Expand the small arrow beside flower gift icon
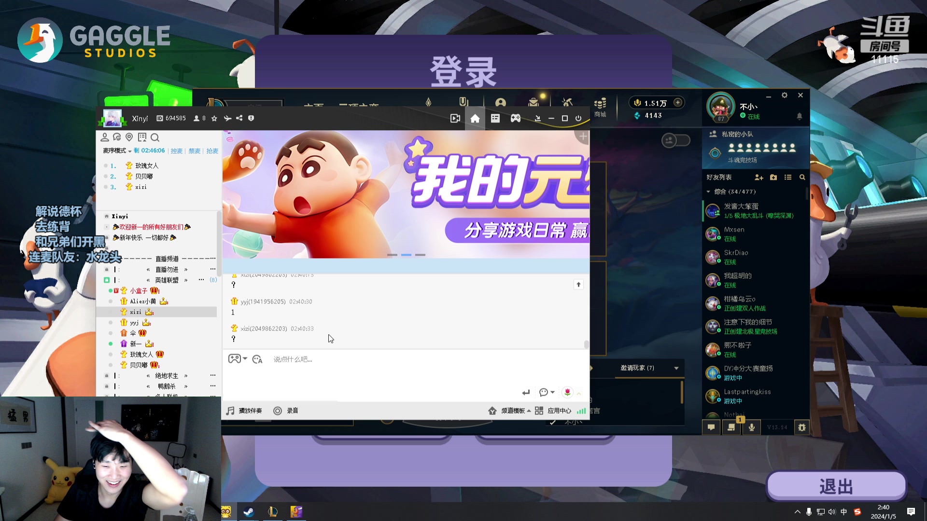Image resolution: width=927 pixels, height=521 pixels. pos(579,393)
